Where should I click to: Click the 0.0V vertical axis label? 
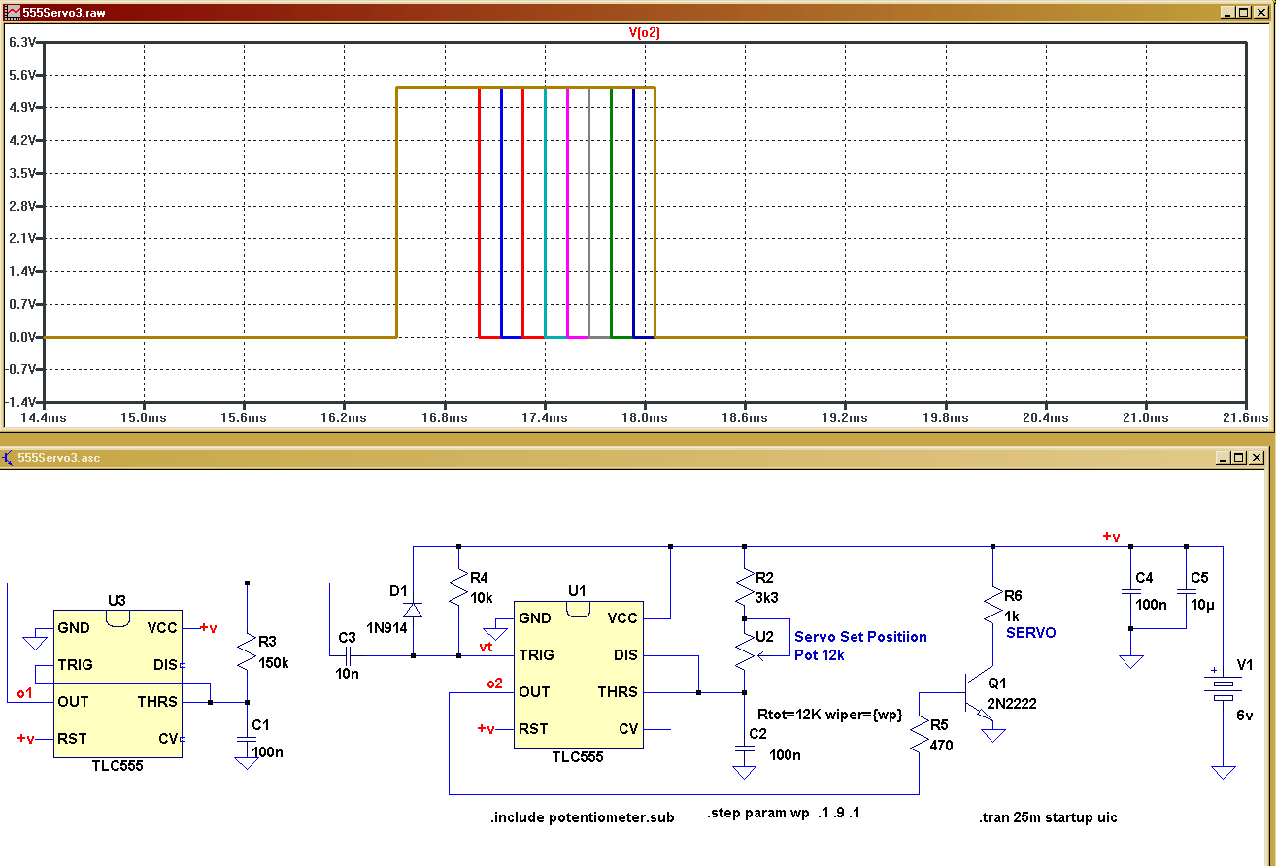pos(22,337)
